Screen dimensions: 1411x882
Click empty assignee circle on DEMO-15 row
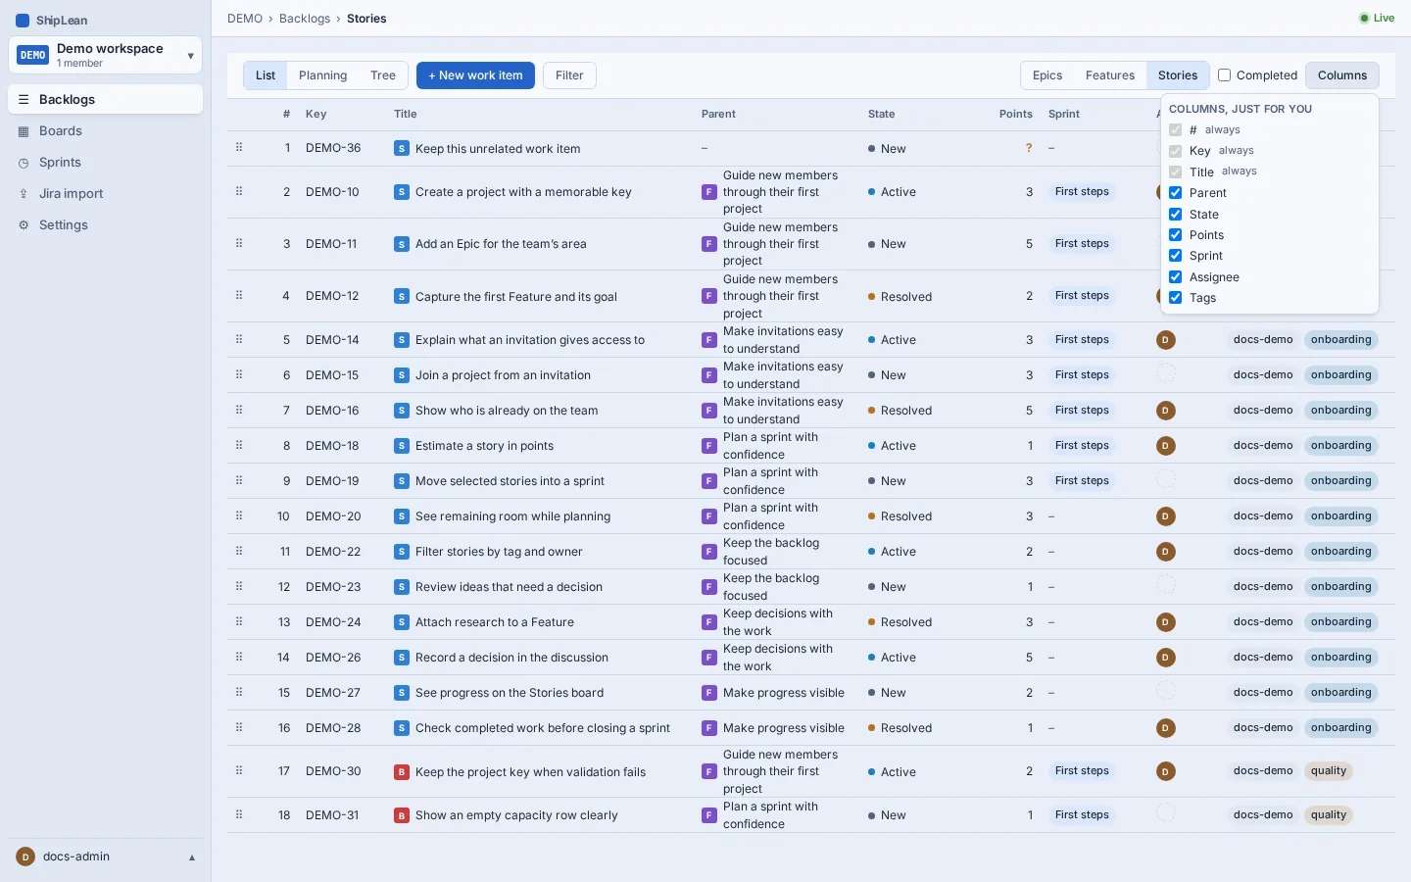tap(1166, 373)
